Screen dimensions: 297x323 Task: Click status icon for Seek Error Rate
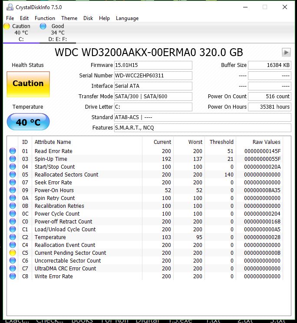(13, 182)
